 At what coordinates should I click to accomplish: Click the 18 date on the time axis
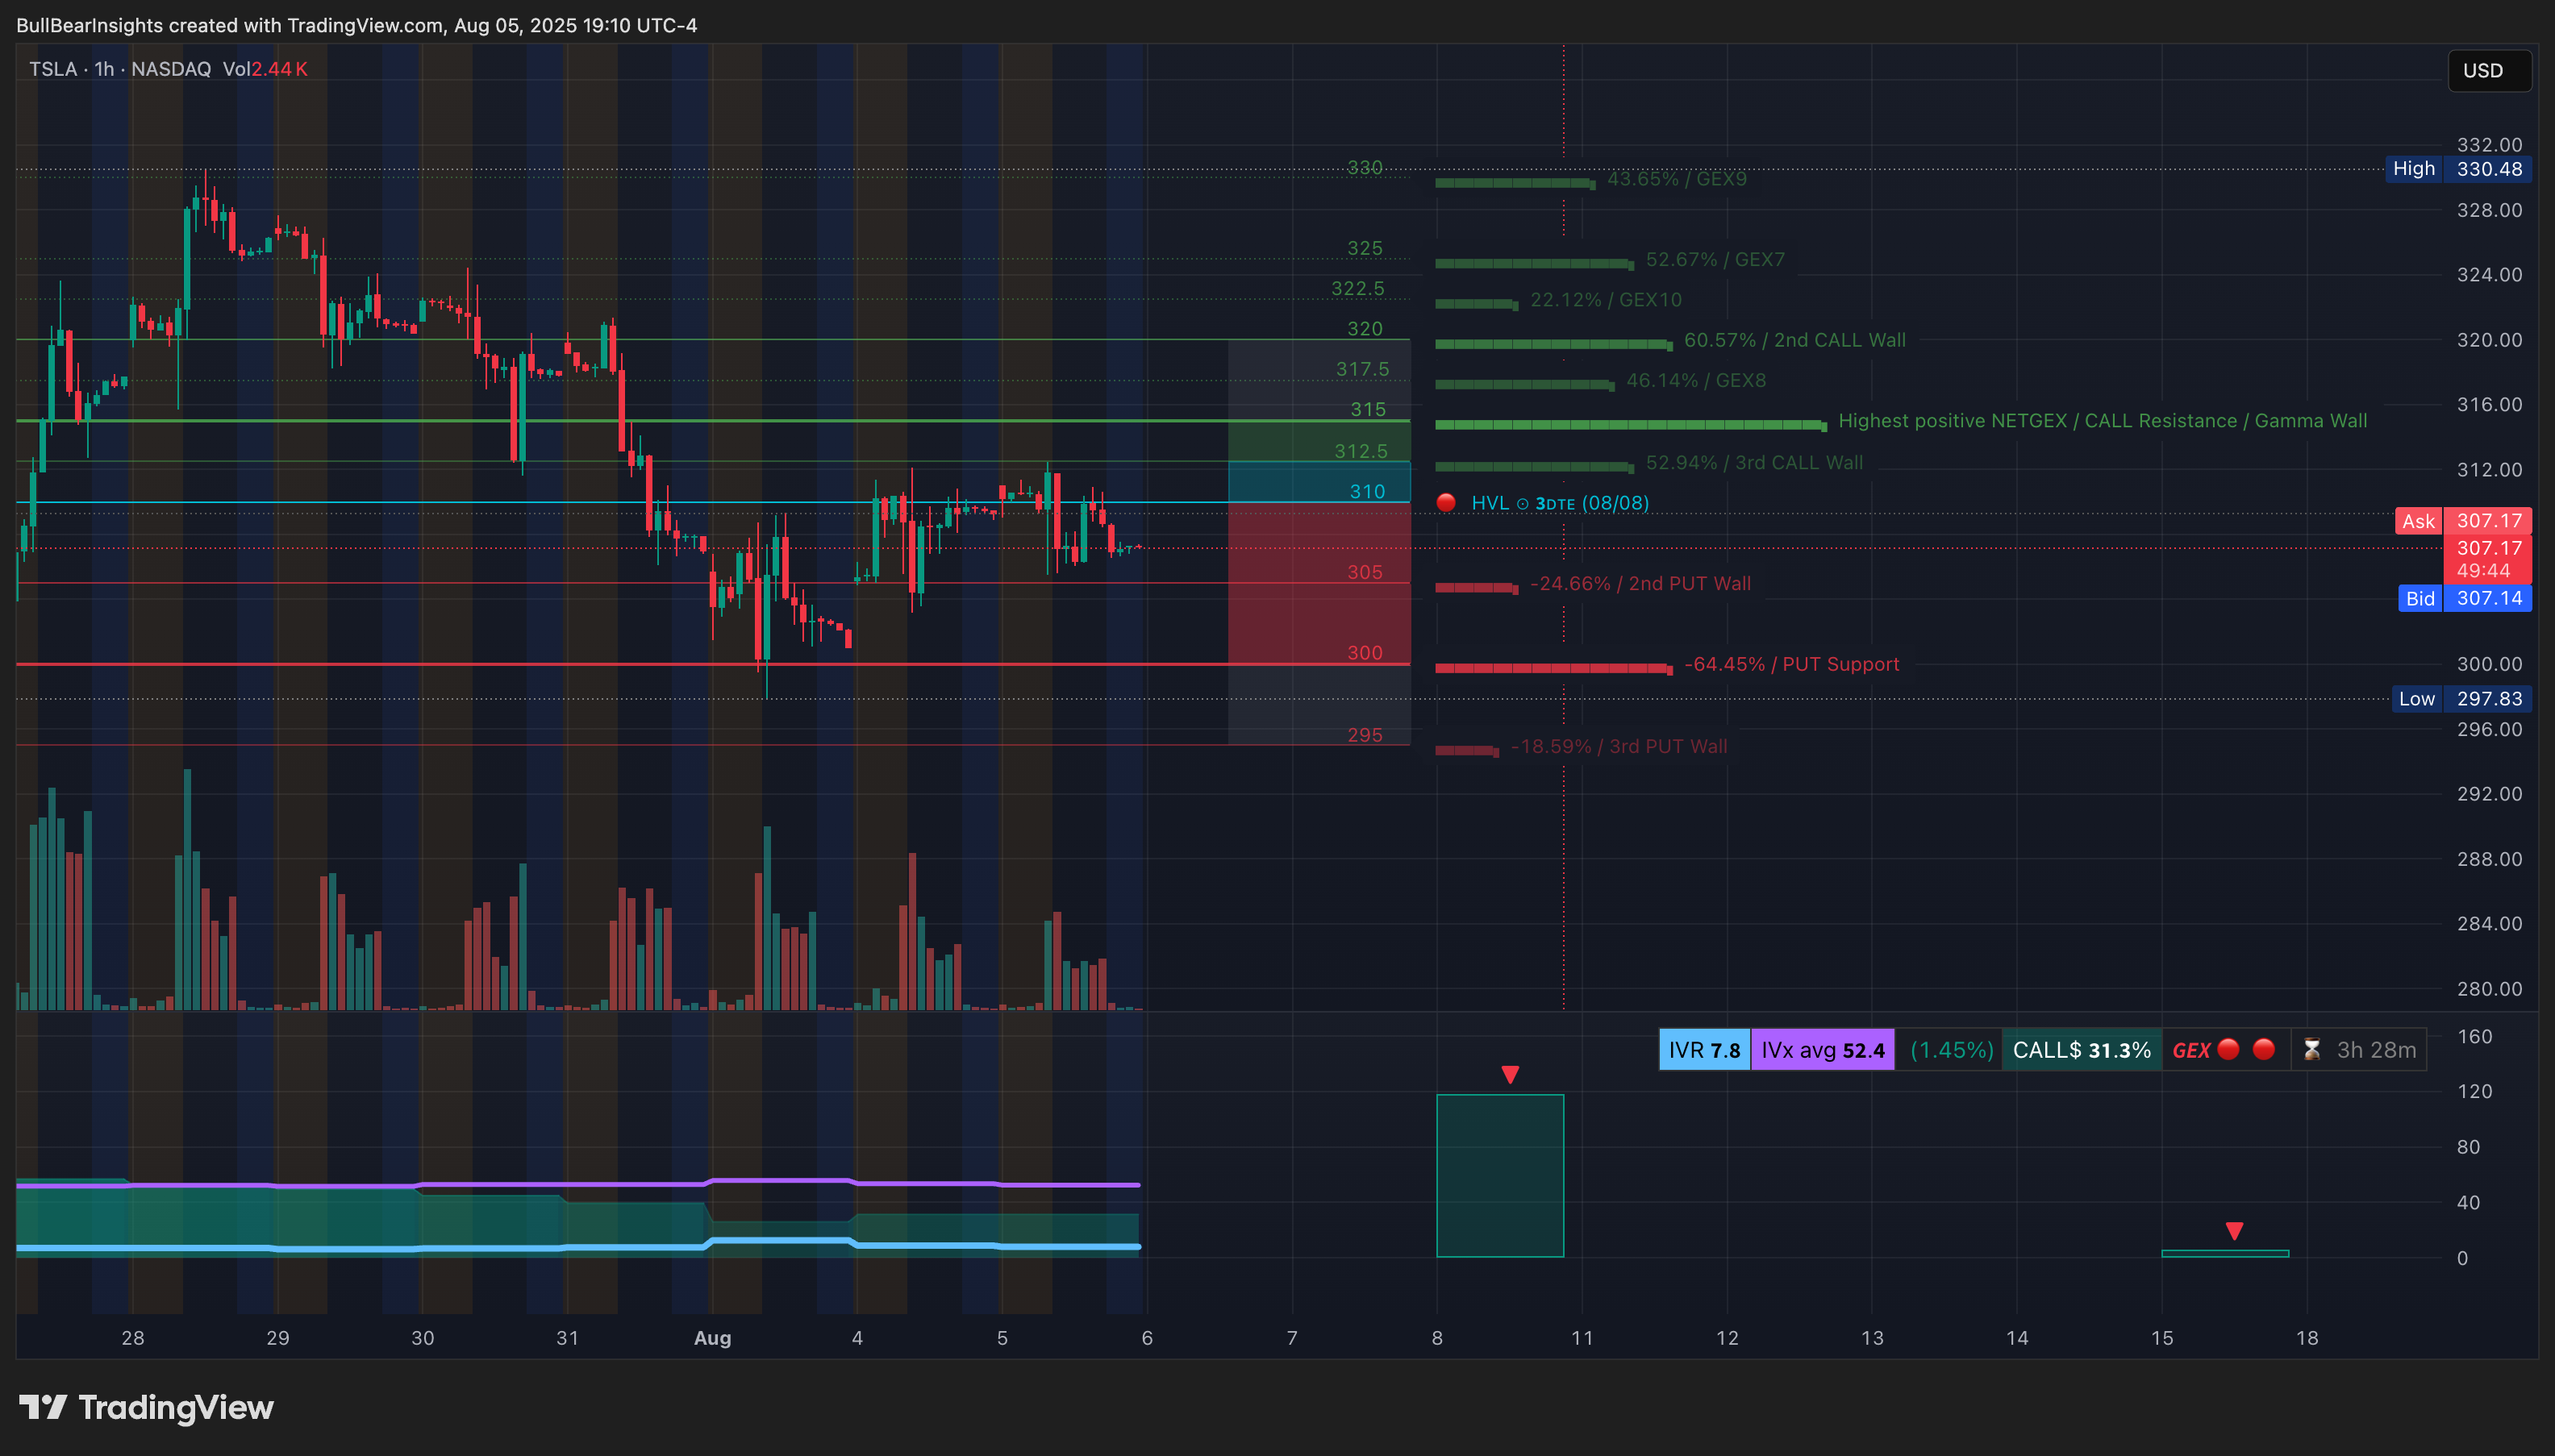[x=2307, y=1338]
